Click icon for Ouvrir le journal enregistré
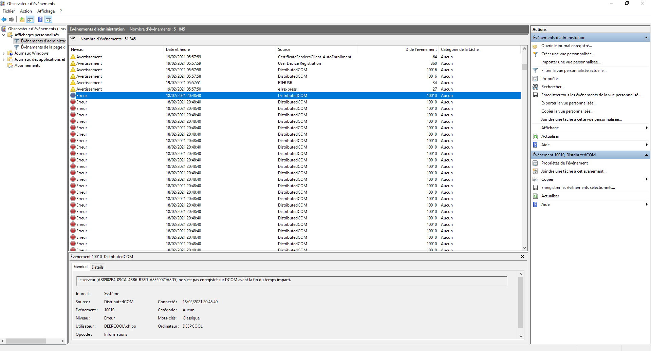Screen dimensions: 651x351 pos(535,46)
